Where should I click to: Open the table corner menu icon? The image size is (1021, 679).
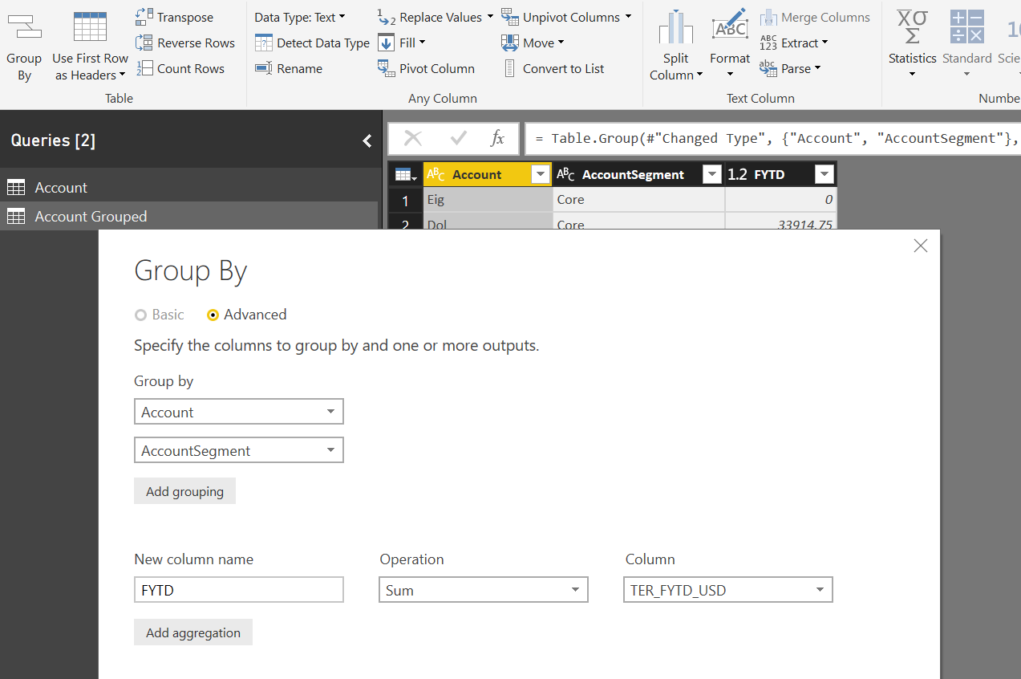coord(405,174)
